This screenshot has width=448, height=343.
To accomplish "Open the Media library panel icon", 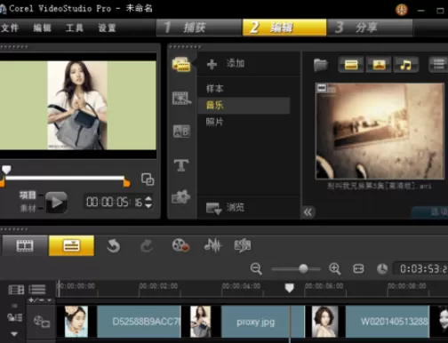I will [181, 65].
